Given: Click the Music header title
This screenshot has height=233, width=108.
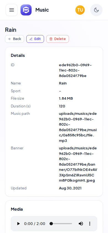Looking at the screenshot, I should pyautogui.click(x=42, y=10).
